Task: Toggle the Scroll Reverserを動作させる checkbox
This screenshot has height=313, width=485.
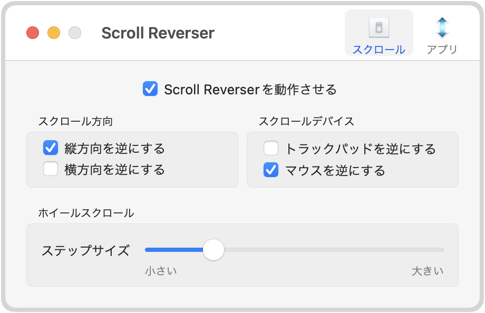Action: pyautogui.click(x=150, y=89)
